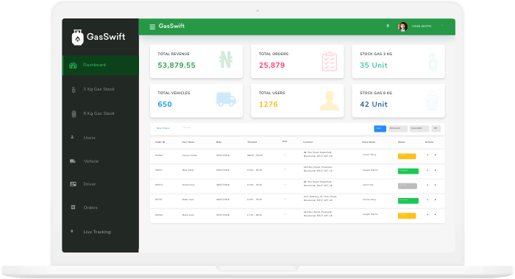Click the Location column header
The image size is (515, 279).
pos(308,142)
